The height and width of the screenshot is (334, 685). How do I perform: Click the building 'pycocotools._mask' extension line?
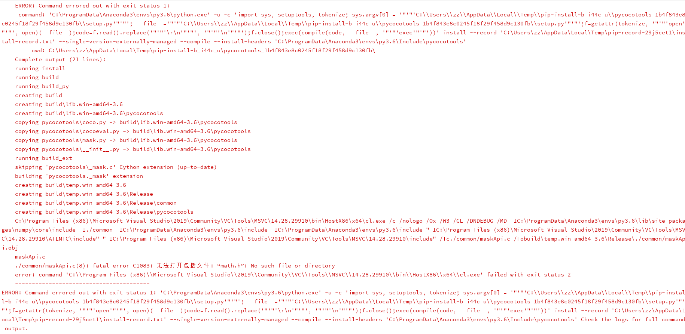pos(79,176)
